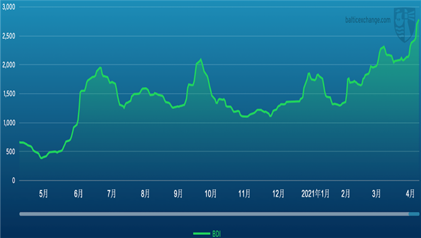
Task: Click the BDI line peak near 10月
Action: click(200, 59)
